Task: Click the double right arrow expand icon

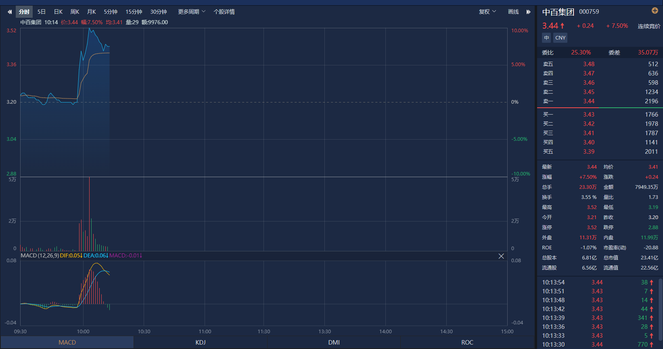Action: [x=528, y=12]
